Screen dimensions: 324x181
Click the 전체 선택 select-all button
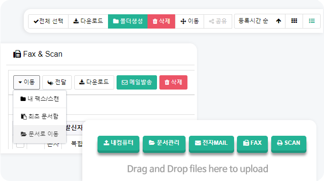coord(49,21)
